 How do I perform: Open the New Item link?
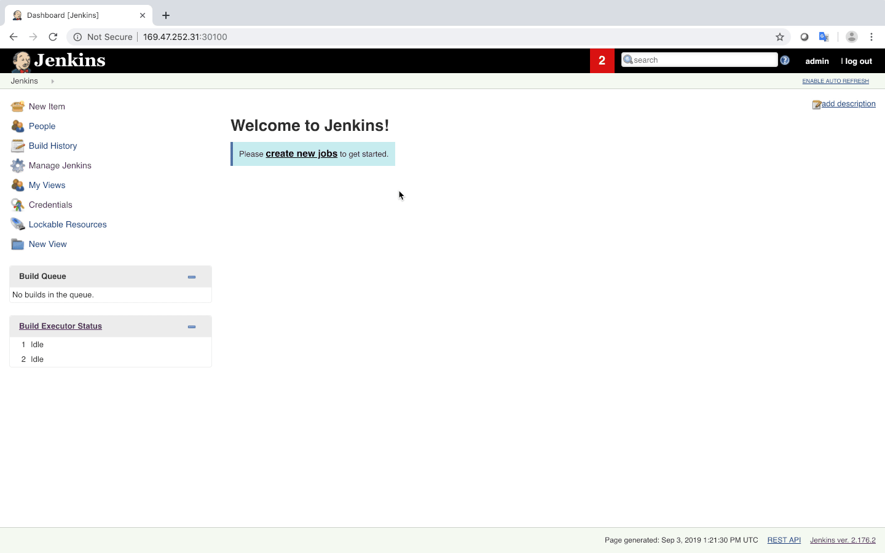click(47, 106)
